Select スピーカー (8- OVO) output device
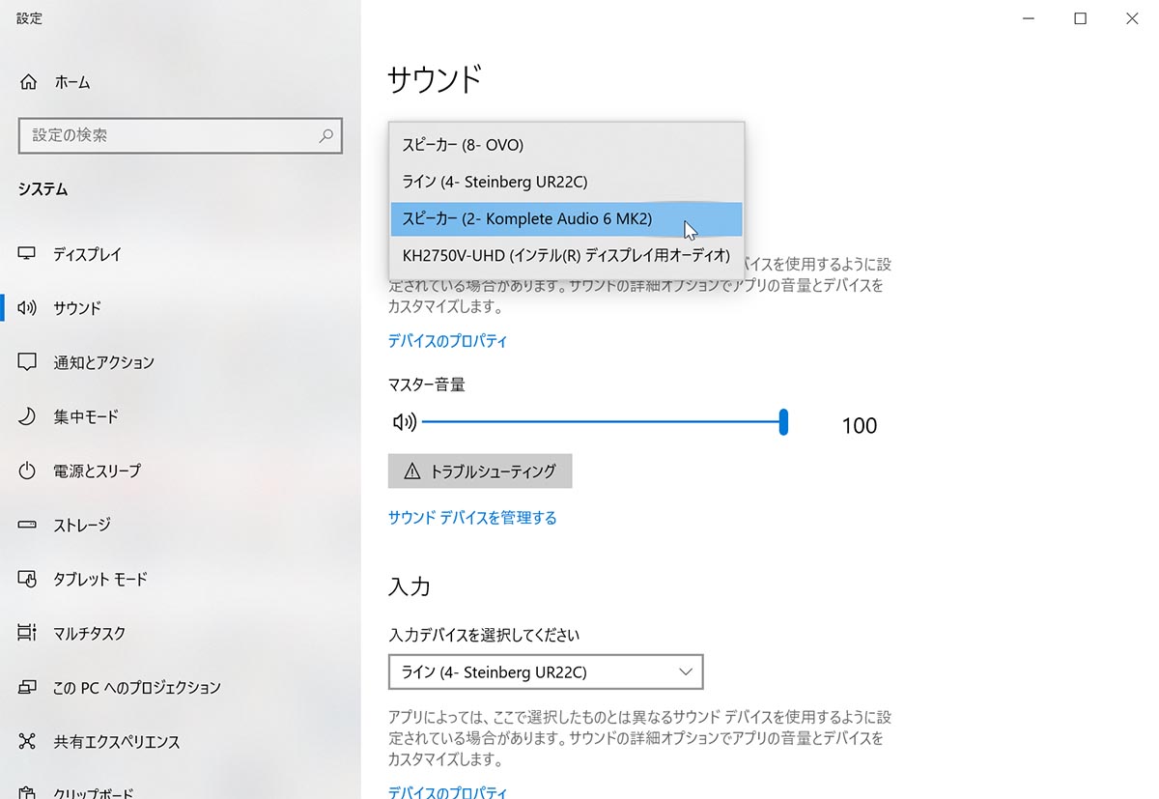The height and width of the screenshot is (799, 1159). pyautogui.click(x=464, y=144)
